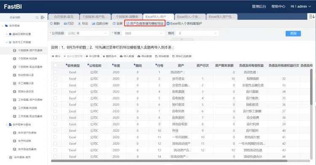Open the Hi! admin user dropdown
This screenshot has width=316, height=165.
click(x=301, y=6)
